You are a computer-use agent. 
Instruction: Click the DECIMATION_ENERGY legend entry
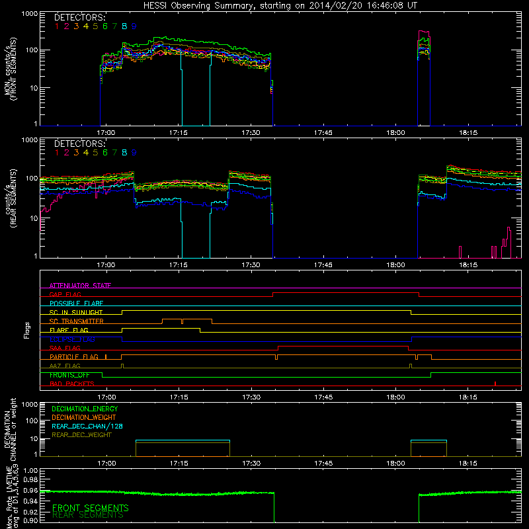85,409
